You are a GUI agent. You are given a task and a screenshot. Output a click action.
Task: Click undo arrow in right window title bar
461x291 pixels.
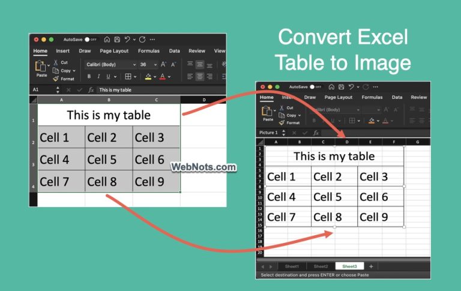click(351, 87)
